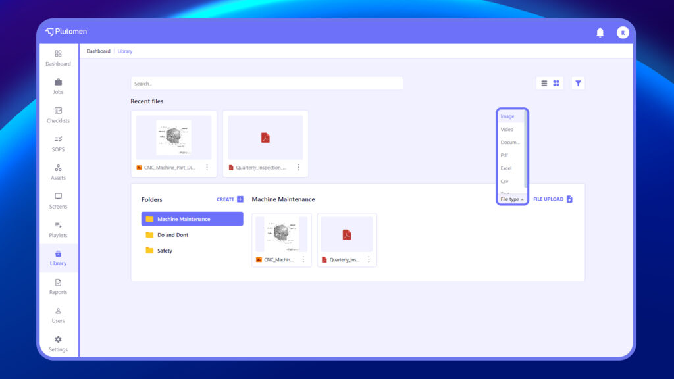Switch to grid view

(556, 84)
